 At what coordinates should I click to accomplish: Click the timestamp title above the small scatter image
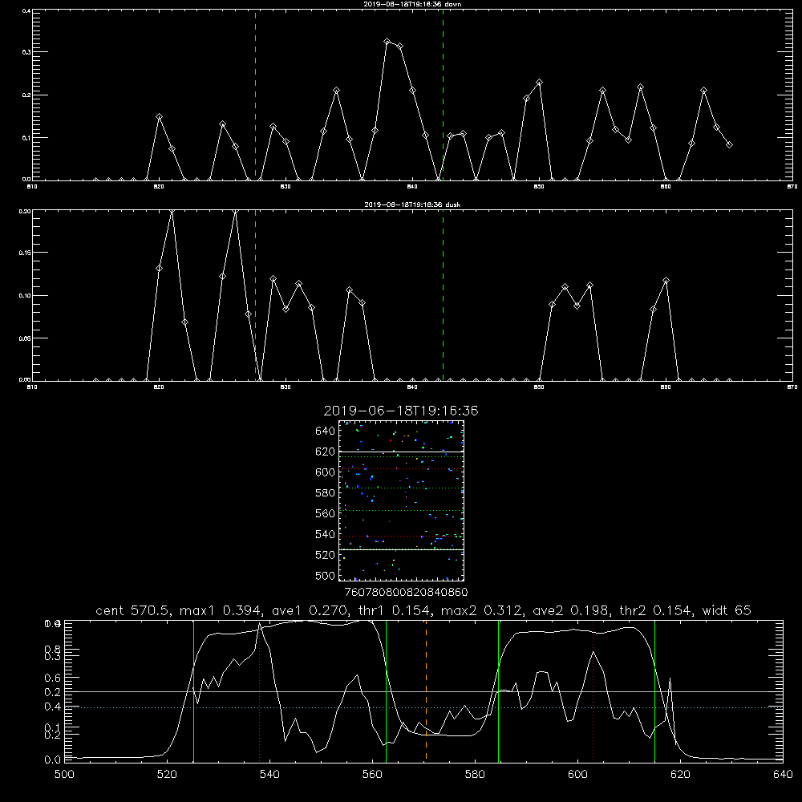[x=401, y=411]
